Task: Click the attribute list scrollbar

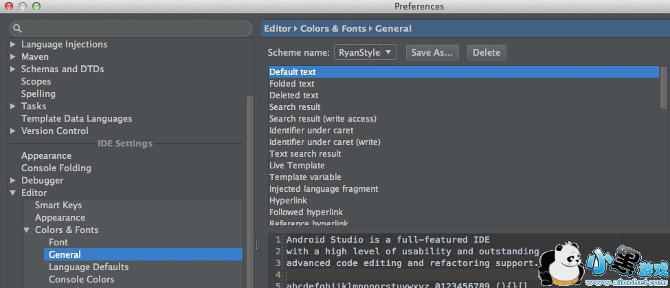Action: point(663,87)
